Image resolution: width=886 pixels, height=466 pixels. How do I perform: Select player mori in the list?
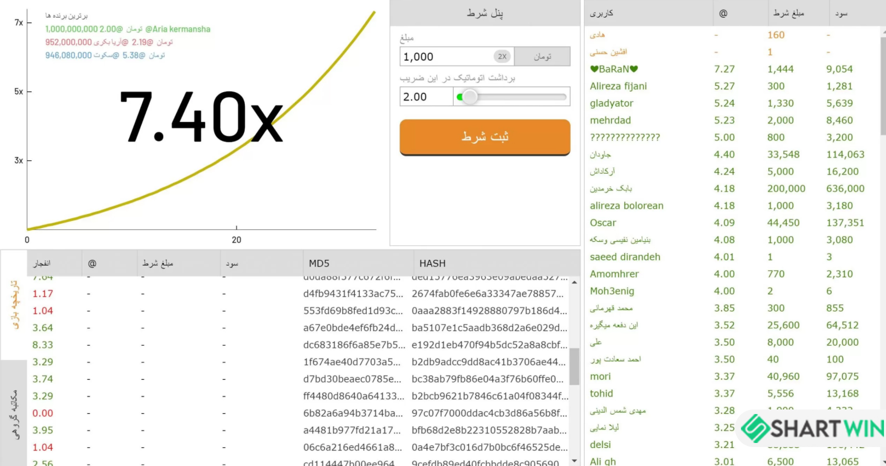coord(600,376)
